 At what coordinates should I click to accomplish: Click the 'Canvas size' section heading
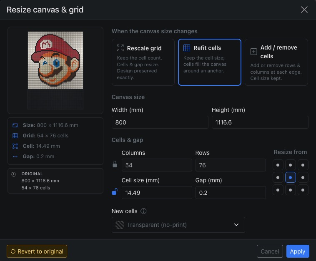pyautogui.click(x=128, y=97)
